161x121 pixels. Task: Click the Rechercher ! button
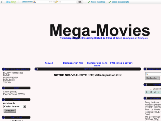(152, 78)
